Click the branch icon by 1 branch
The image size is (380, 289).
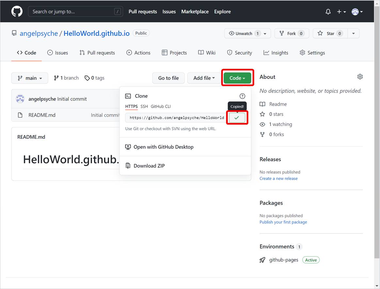coord(56,78)
